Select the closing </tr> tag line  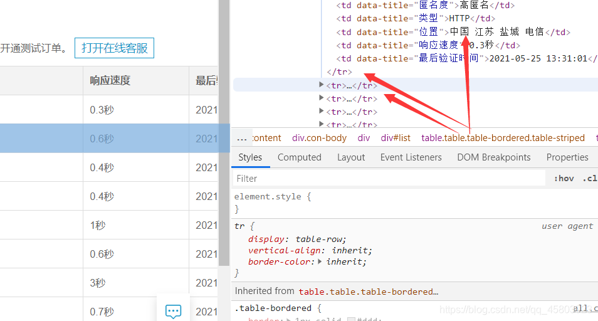339,71
